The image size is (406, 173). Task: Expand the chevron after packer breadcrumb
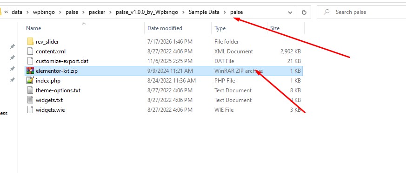[x=110, y=12]
